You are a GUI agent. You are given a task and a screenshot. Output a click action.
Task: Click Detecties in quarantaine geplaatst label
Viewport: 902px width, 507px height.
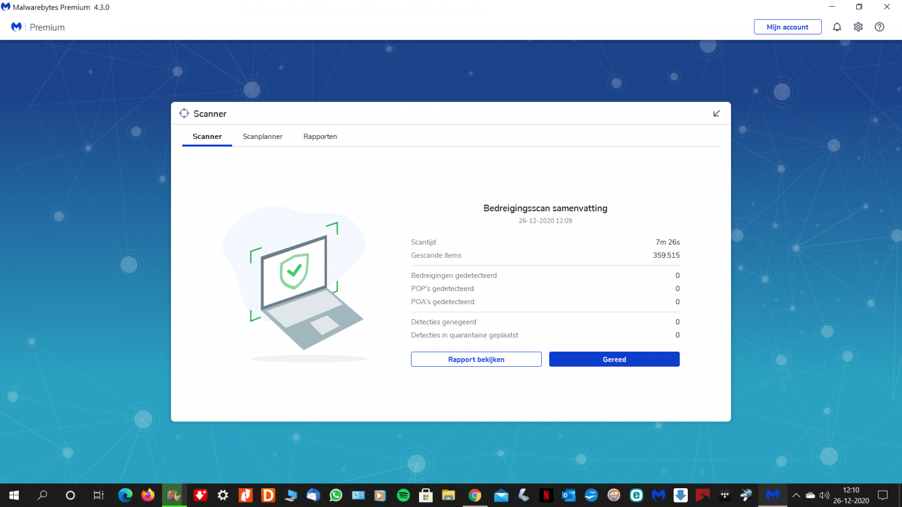[465, 335]
